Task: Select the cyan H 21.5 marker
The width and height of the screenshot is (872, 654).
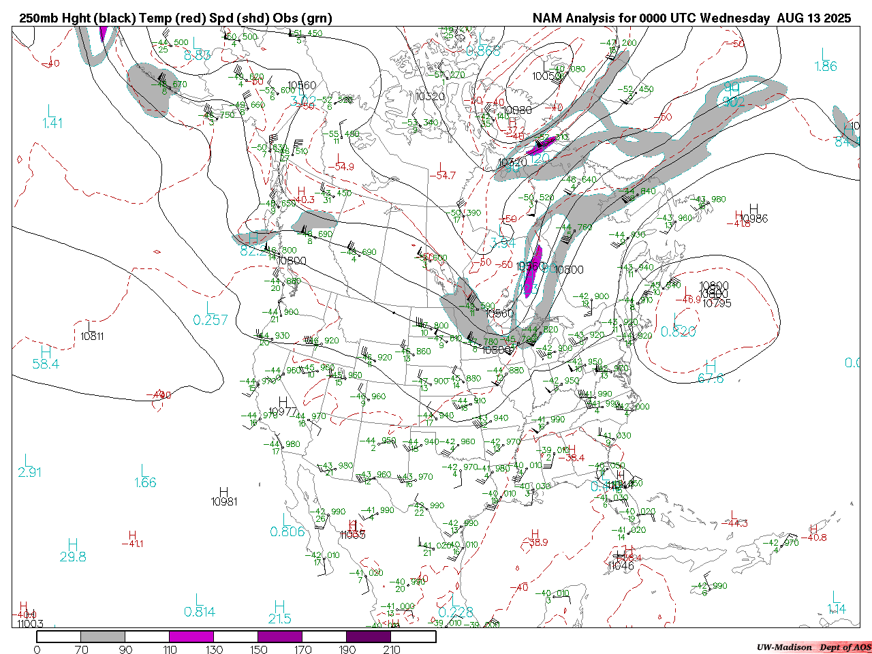Action: pyautogui.click(x=279, y=612)
